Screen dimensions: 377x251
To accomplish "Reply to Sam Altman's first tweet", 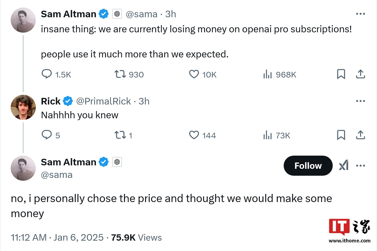I will 47,74.
